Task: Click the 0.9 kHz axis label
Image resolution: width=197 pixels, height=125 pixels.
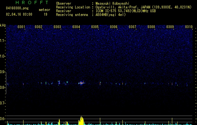Action: tap(3, 72)
